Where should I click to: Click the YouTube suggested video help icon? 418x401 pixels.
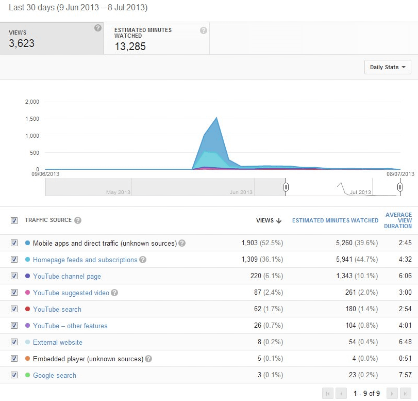[114, 292]
